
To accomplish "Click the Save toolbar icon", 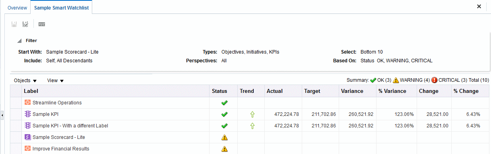I will point(14,24).
